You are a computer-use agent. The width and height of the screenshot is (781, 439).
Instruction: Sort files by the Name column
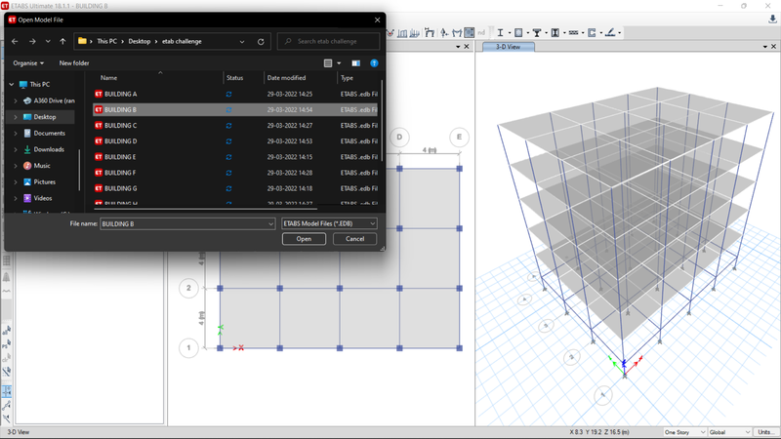108,78
